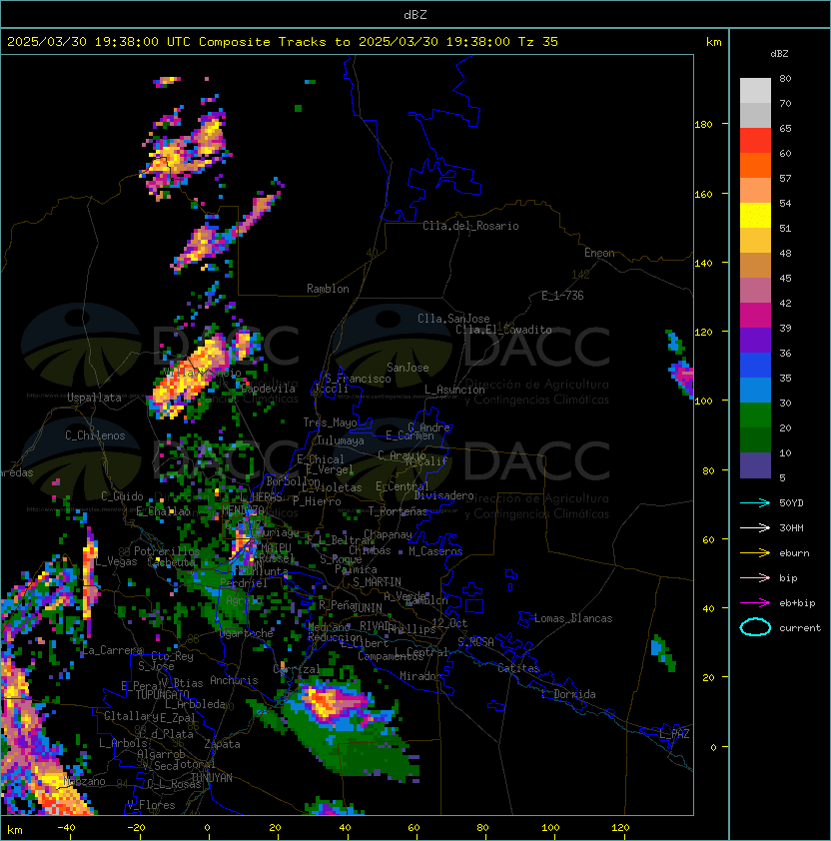Screen dimensions: 831x841
Task: Click the magenta eb+bip arrow
Action: click(x=755, y=603)
